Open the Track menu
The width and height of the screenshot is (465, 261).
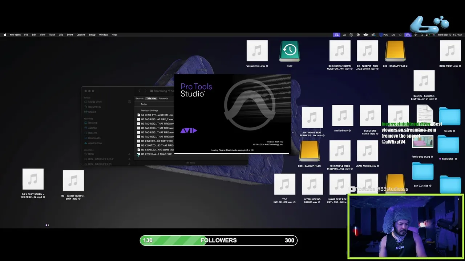coord(52,35)
